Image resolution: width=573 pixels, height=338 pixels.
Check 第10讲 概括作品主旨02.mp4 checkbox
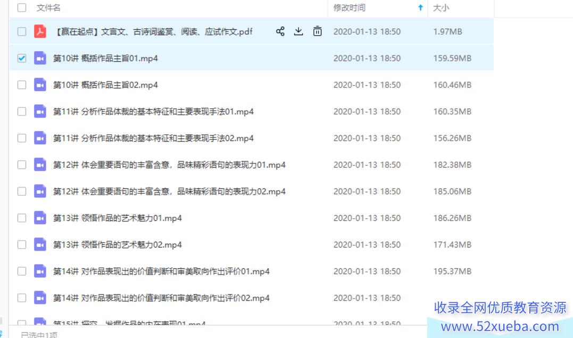tap(22, 85)
